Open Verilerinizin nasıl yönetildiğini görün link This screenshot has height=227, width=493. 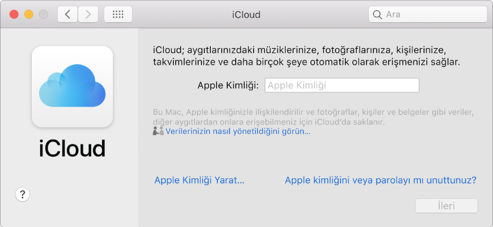pos(238,132)
